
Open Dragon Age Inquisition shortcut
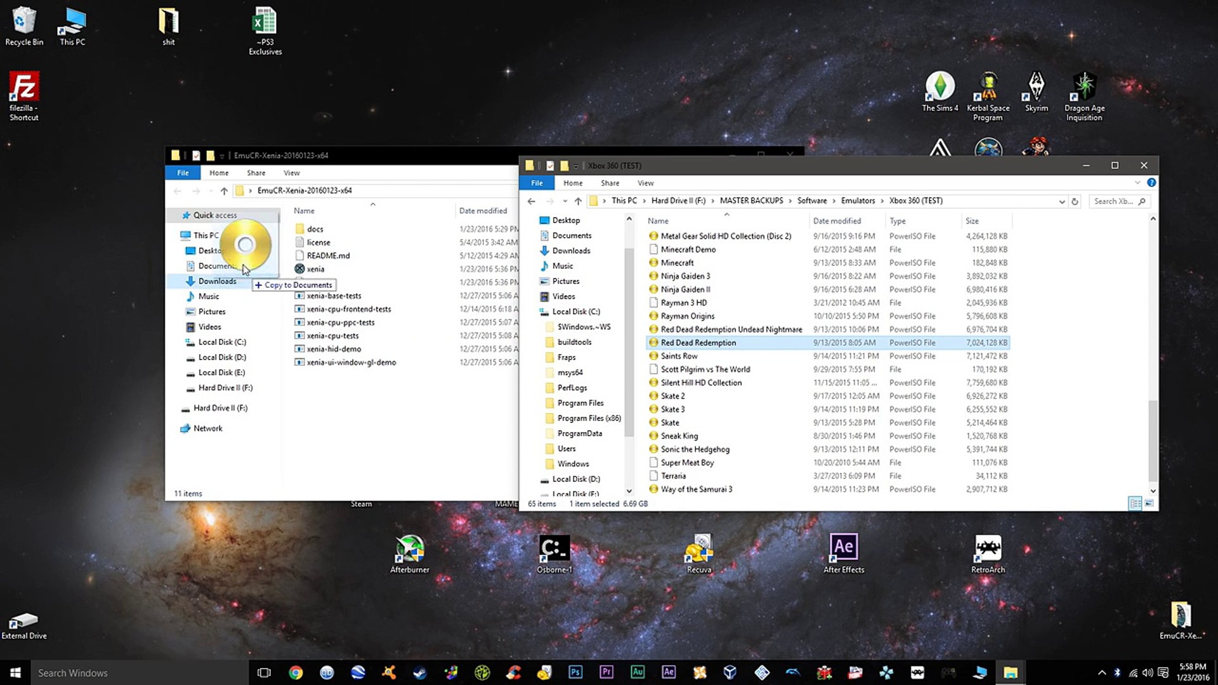pos(1084,95)
